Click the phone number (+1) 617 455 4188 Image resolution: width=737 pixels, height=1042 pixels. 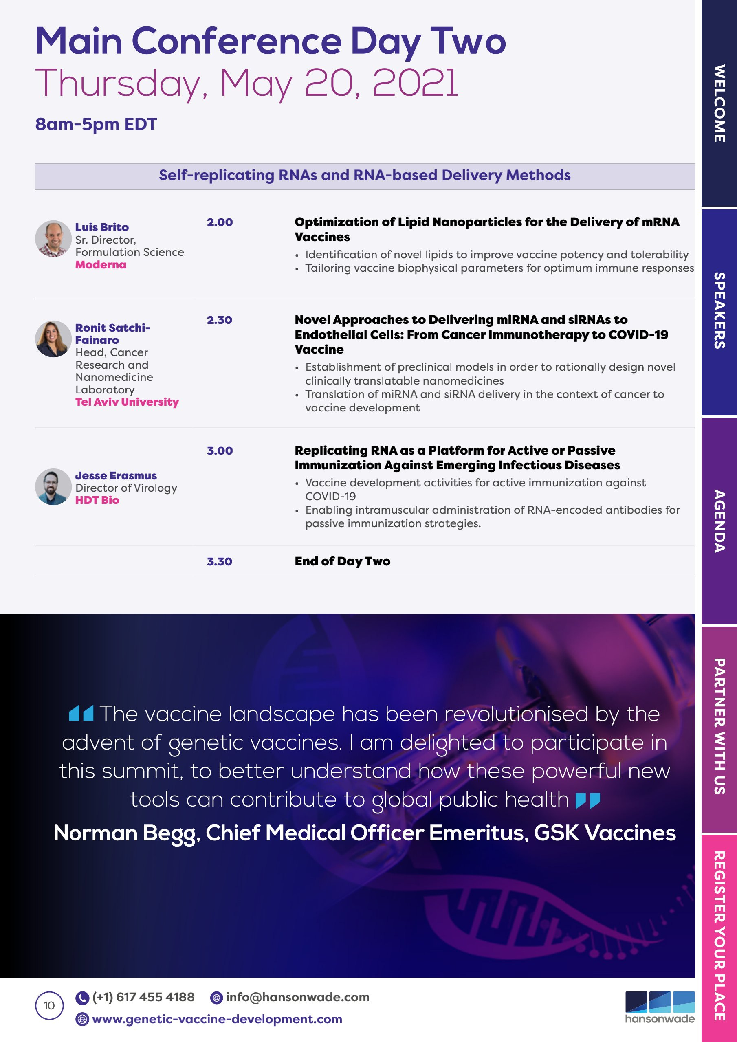coord(143,998)
